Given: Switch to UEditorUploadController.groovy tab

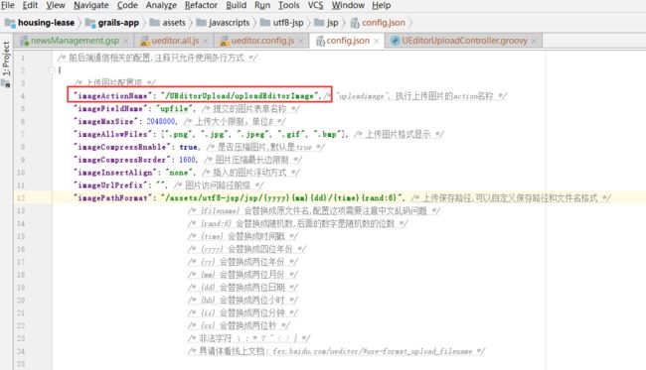Looking at the screenshot, I should point(464,41).
